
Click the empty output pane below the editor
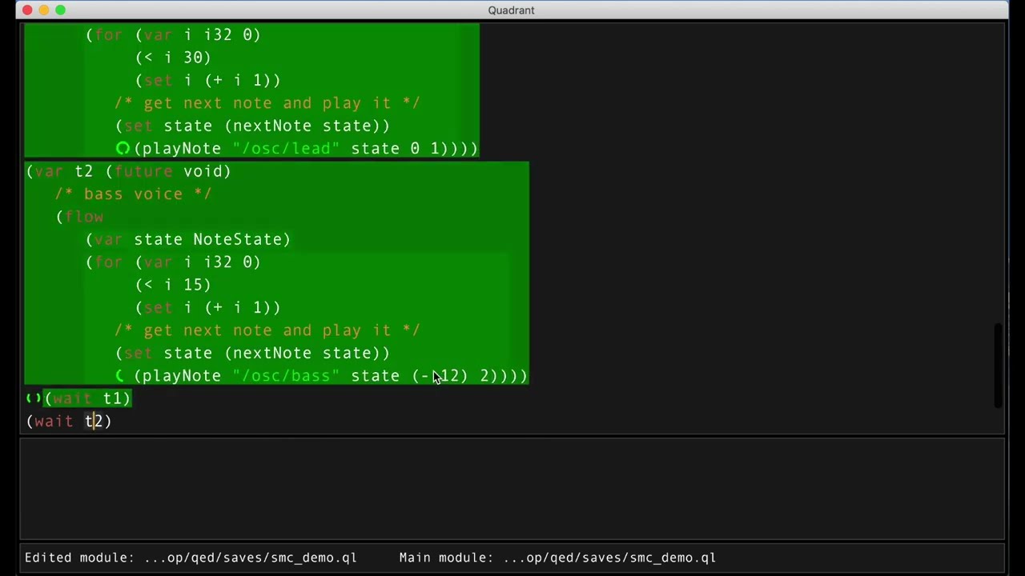coord(512,488)
